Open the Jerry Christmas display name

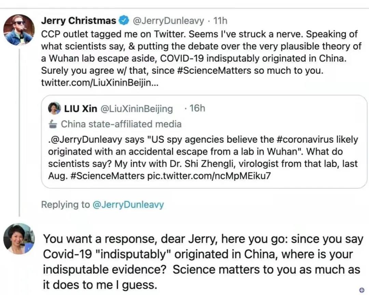pyautogui.click(x=78, y=21)
